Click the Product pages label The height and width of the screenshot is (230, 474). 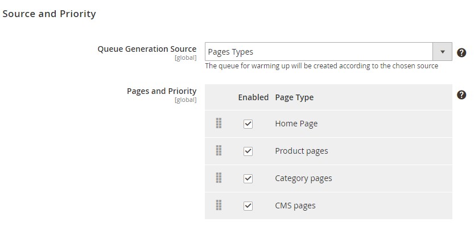301,151
